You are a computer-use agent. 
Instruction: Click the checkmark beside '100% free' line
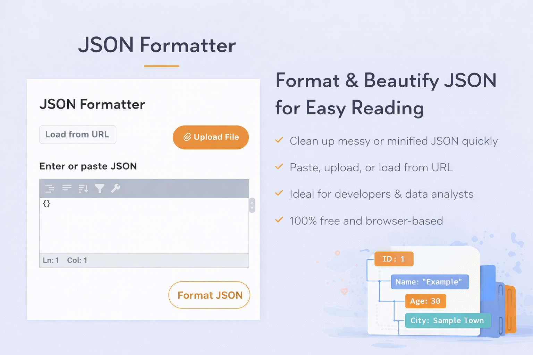coord(279,220)
